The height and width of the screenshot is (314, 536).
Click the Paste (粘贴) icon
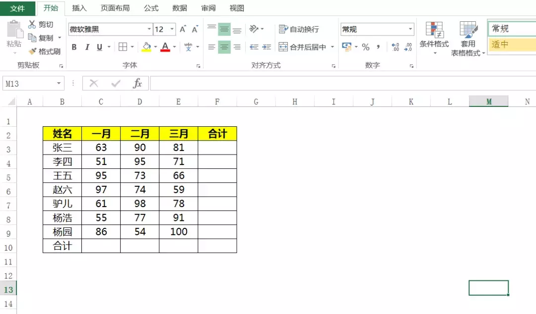pyautogui.click(x=14, y=30)
